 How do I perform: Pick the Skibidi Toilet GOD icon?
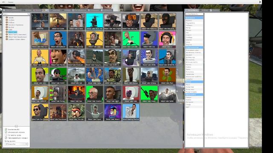click(40, 76)
